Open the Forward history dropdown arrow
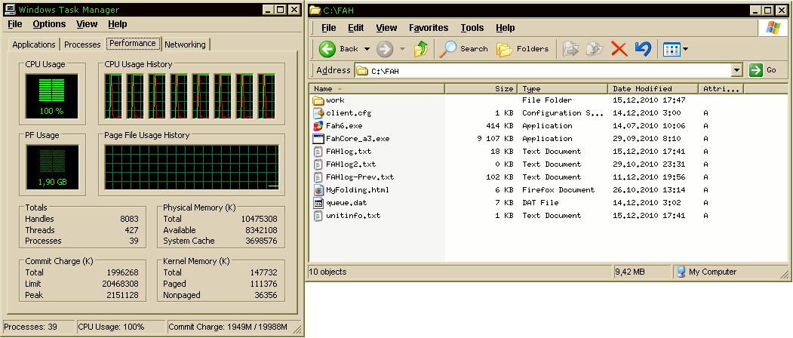793x338 pixels. pos(403,49)
